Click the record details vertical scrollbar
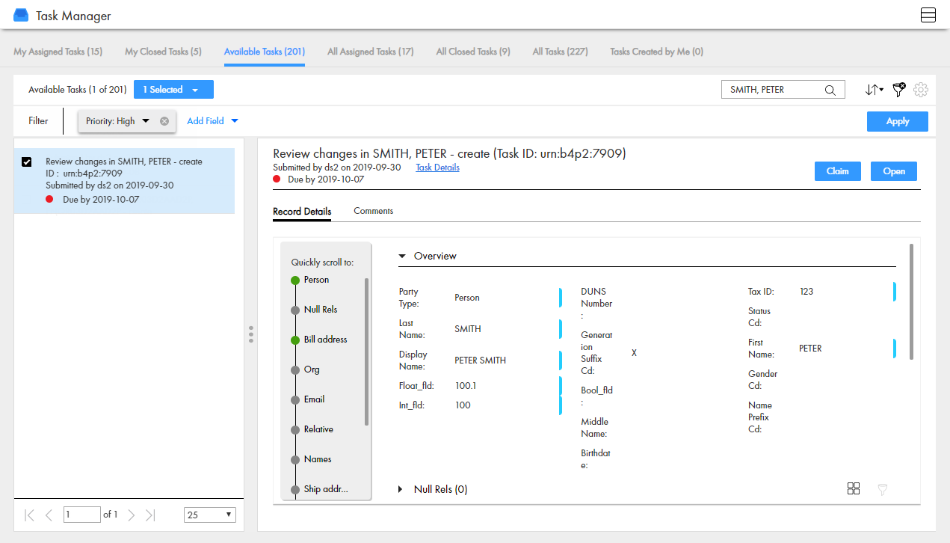 [910, 301]
